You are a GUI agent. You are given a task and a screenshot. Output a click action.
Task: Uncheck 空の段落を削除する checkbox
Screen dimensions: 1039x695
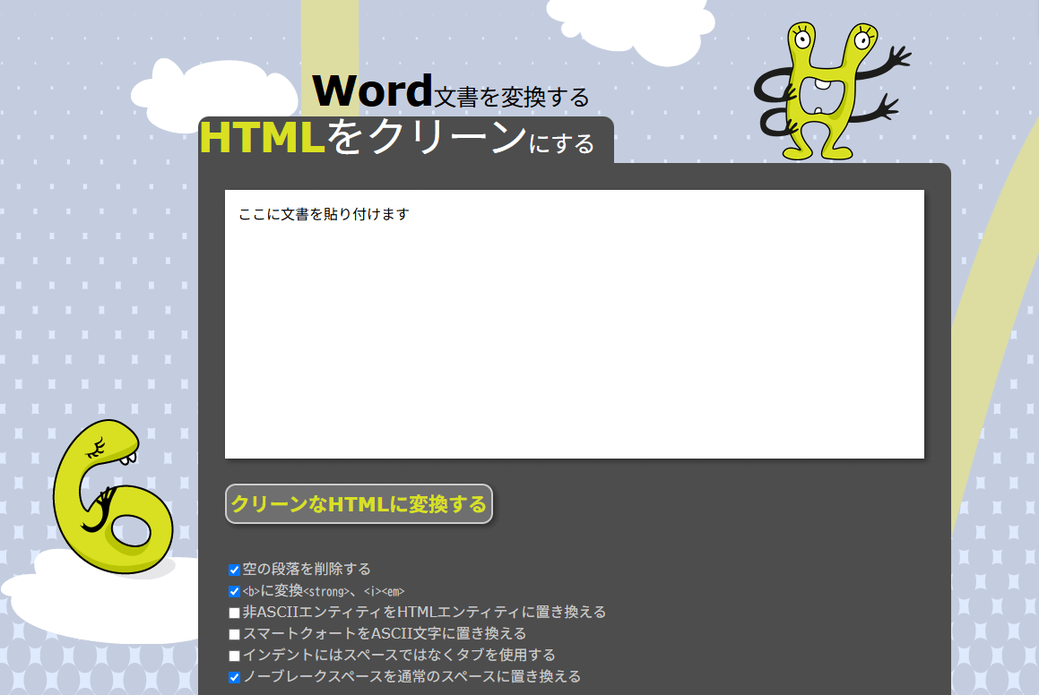tap(234, 570)
